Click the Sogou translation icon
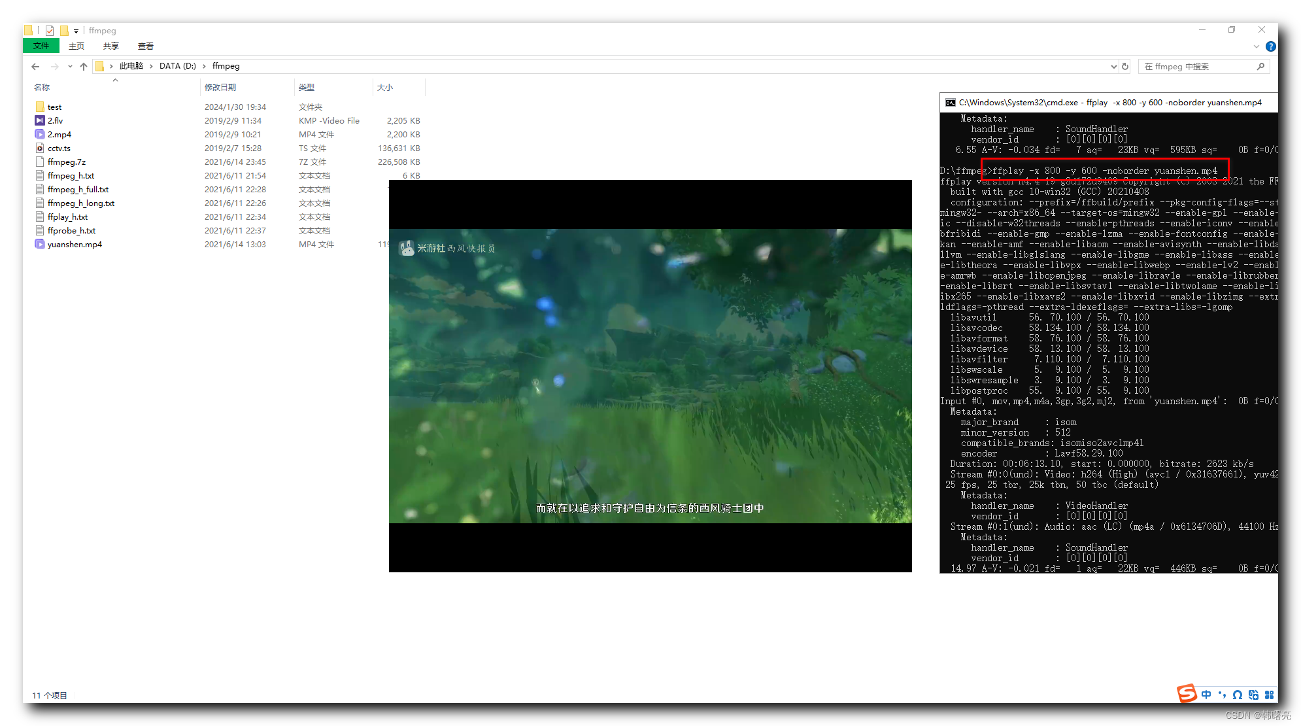Viewport: 1301px width, 726px height. [x=1253, y=695]
